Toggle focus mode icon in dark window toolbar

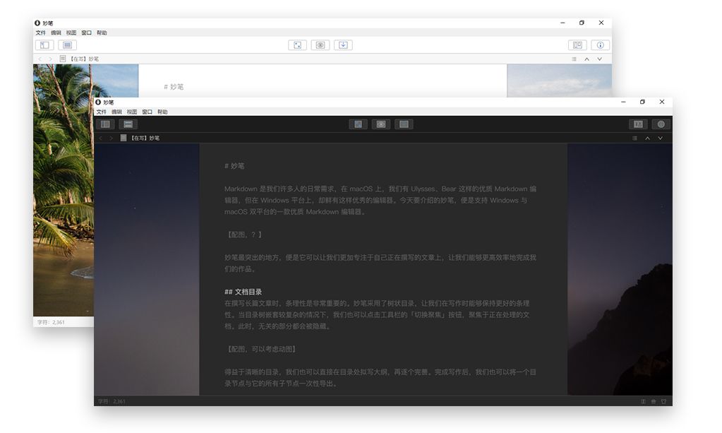point(358,124)
